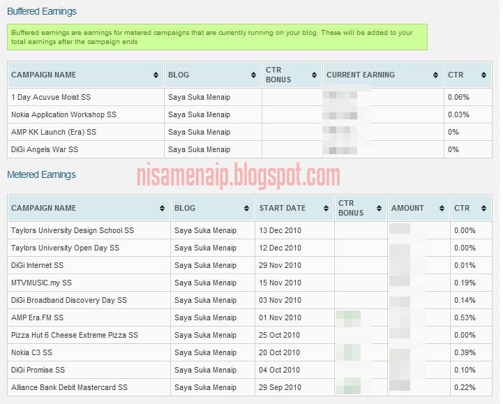
Task: Click AMOUNT header text
Action: [407, 208]
